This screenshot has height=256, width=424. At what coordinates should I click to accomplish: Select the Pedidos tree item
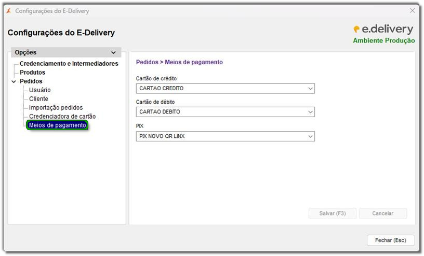(31, 81)
